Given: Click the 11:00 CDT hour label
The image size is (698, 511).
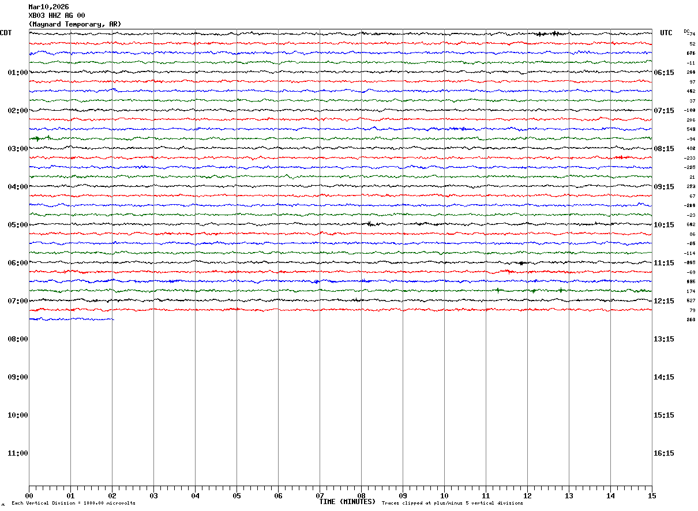Looking at the screenshot, I should click(18, 453).
